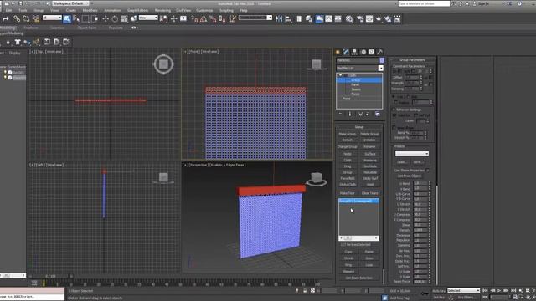Toggle Use These Properties checkbox
The height and width of the screenshot is (301, 536).
[x=428, y=171]
